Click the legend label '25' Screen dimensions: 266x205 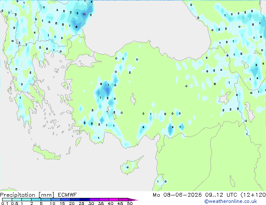(x=81, y=203)
